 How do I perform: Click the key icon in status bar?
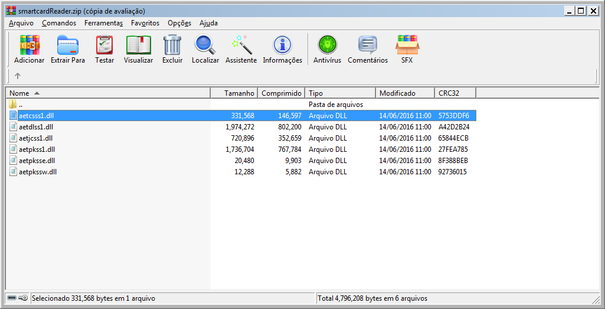[23, 298]
